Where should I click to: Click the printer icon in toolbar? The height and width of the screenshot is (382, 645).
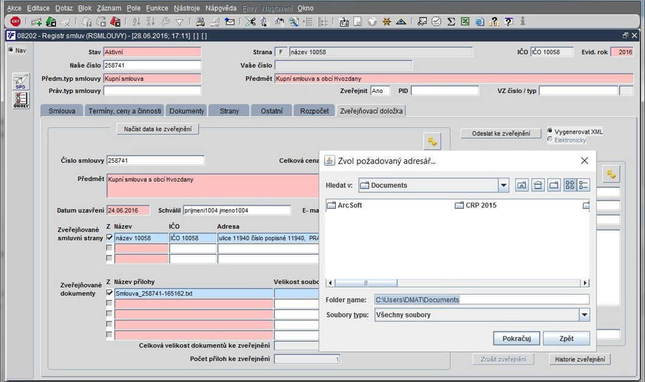[x=200, y=21]
